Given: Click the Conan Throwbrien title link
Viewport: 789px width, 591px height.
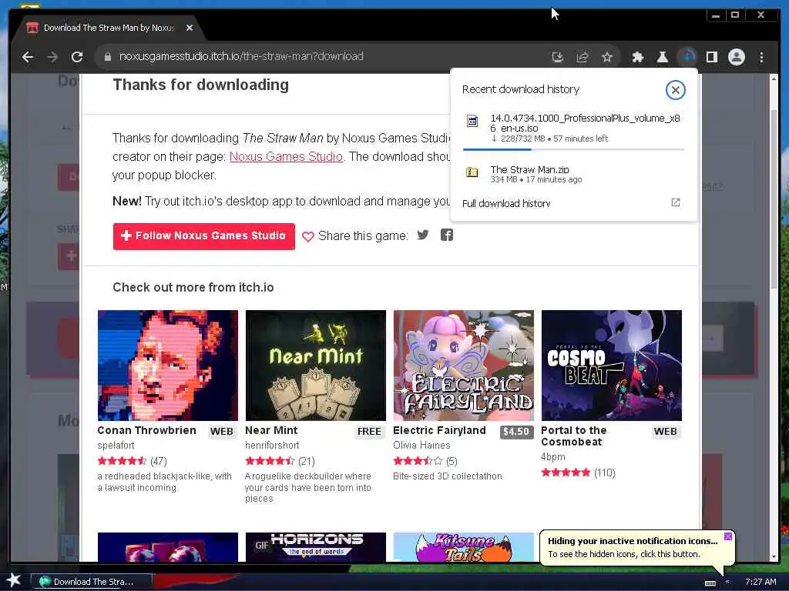Looking at the screenshot, I should 146,430.
